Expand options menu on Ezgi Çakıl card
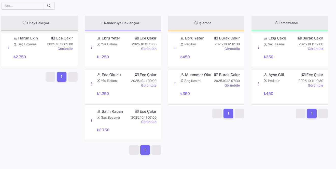Viewport: 336px width, 169px height. point(258,47)
